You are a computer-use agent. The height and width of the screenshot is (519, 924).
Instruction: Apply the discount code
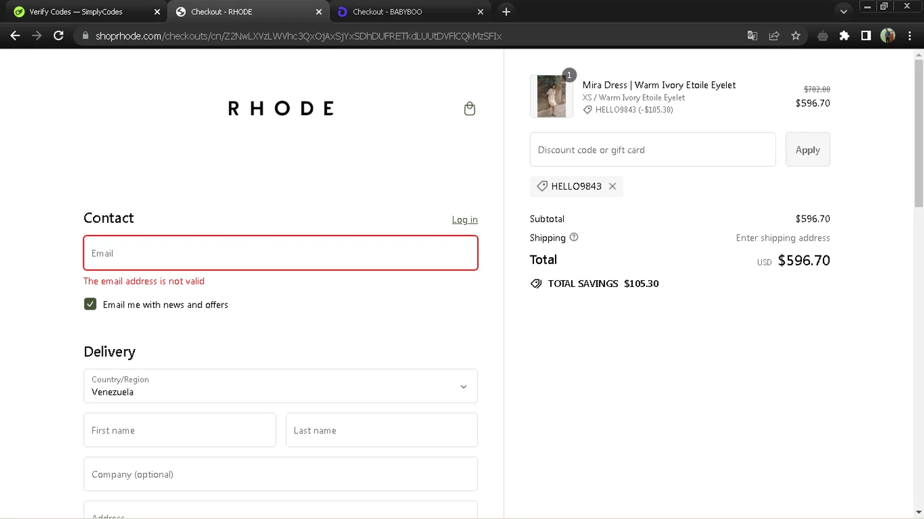click(x=808, y=150)
